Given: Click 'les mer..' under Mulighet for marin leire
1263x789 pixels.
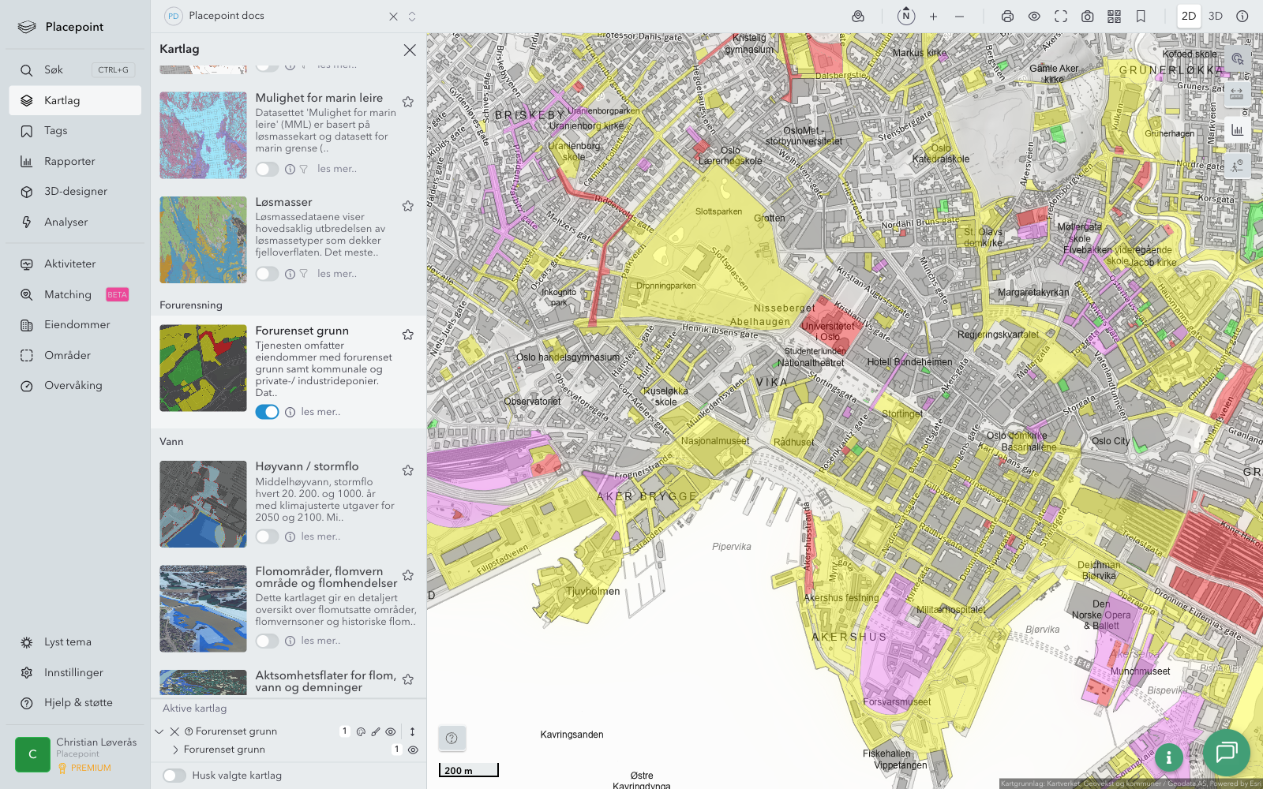Looking at the screenshot, I should [x=337, y=169].
